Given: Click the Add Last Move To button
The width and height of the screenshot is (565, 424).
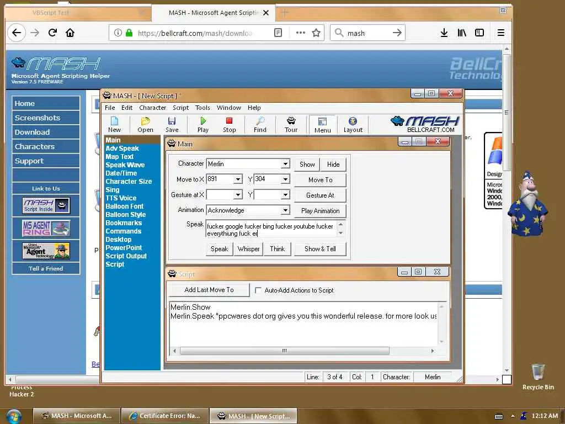Looking at the screenshot, I should click(209, 290).
